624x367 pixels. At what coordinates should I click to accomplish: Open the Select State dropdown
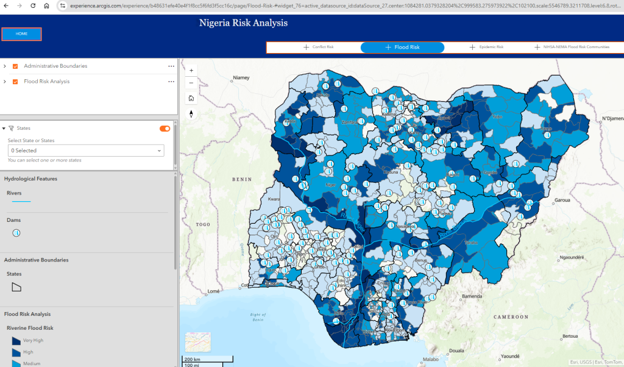pos(86,151)
